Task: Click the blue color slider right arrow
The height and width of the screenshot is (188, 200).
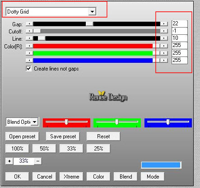Action: pos(164,60)
